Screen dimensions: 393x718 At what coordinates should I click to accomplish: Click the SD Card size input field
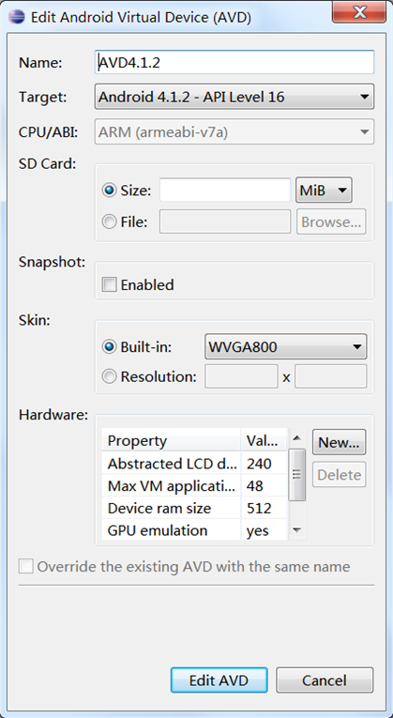tap(225, 191)
